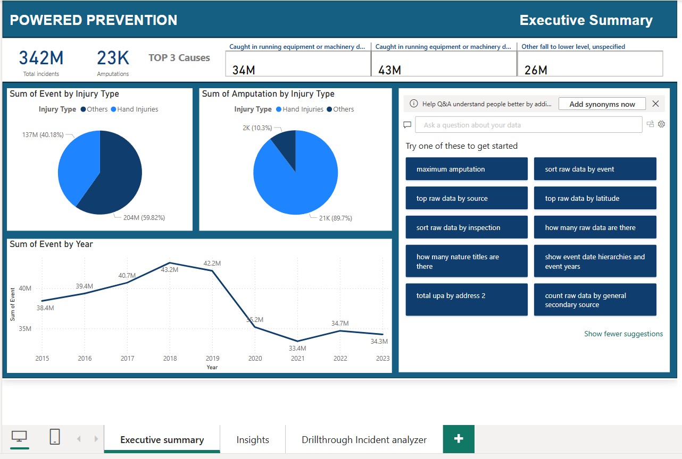Switch to the Insights tab
Image resolution: width=682 pixels, height=459 pixels.
(253, 439)
